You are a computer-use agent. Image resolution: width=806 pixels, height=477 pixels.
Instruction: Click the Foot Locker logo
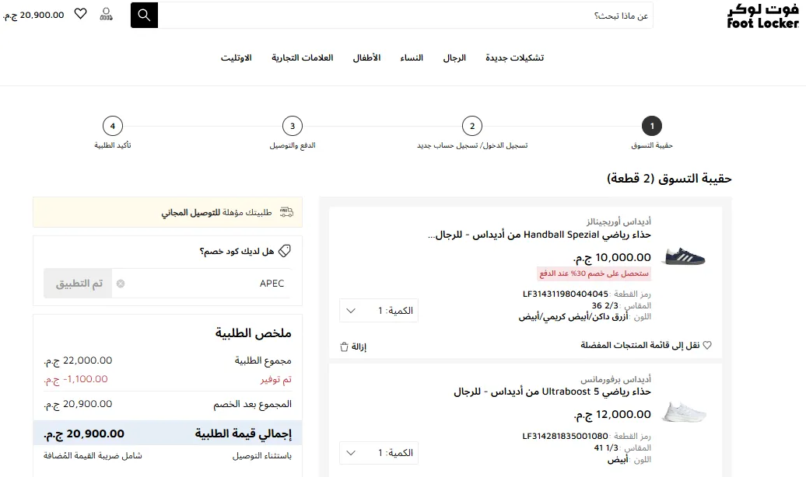tap(762, 16)
